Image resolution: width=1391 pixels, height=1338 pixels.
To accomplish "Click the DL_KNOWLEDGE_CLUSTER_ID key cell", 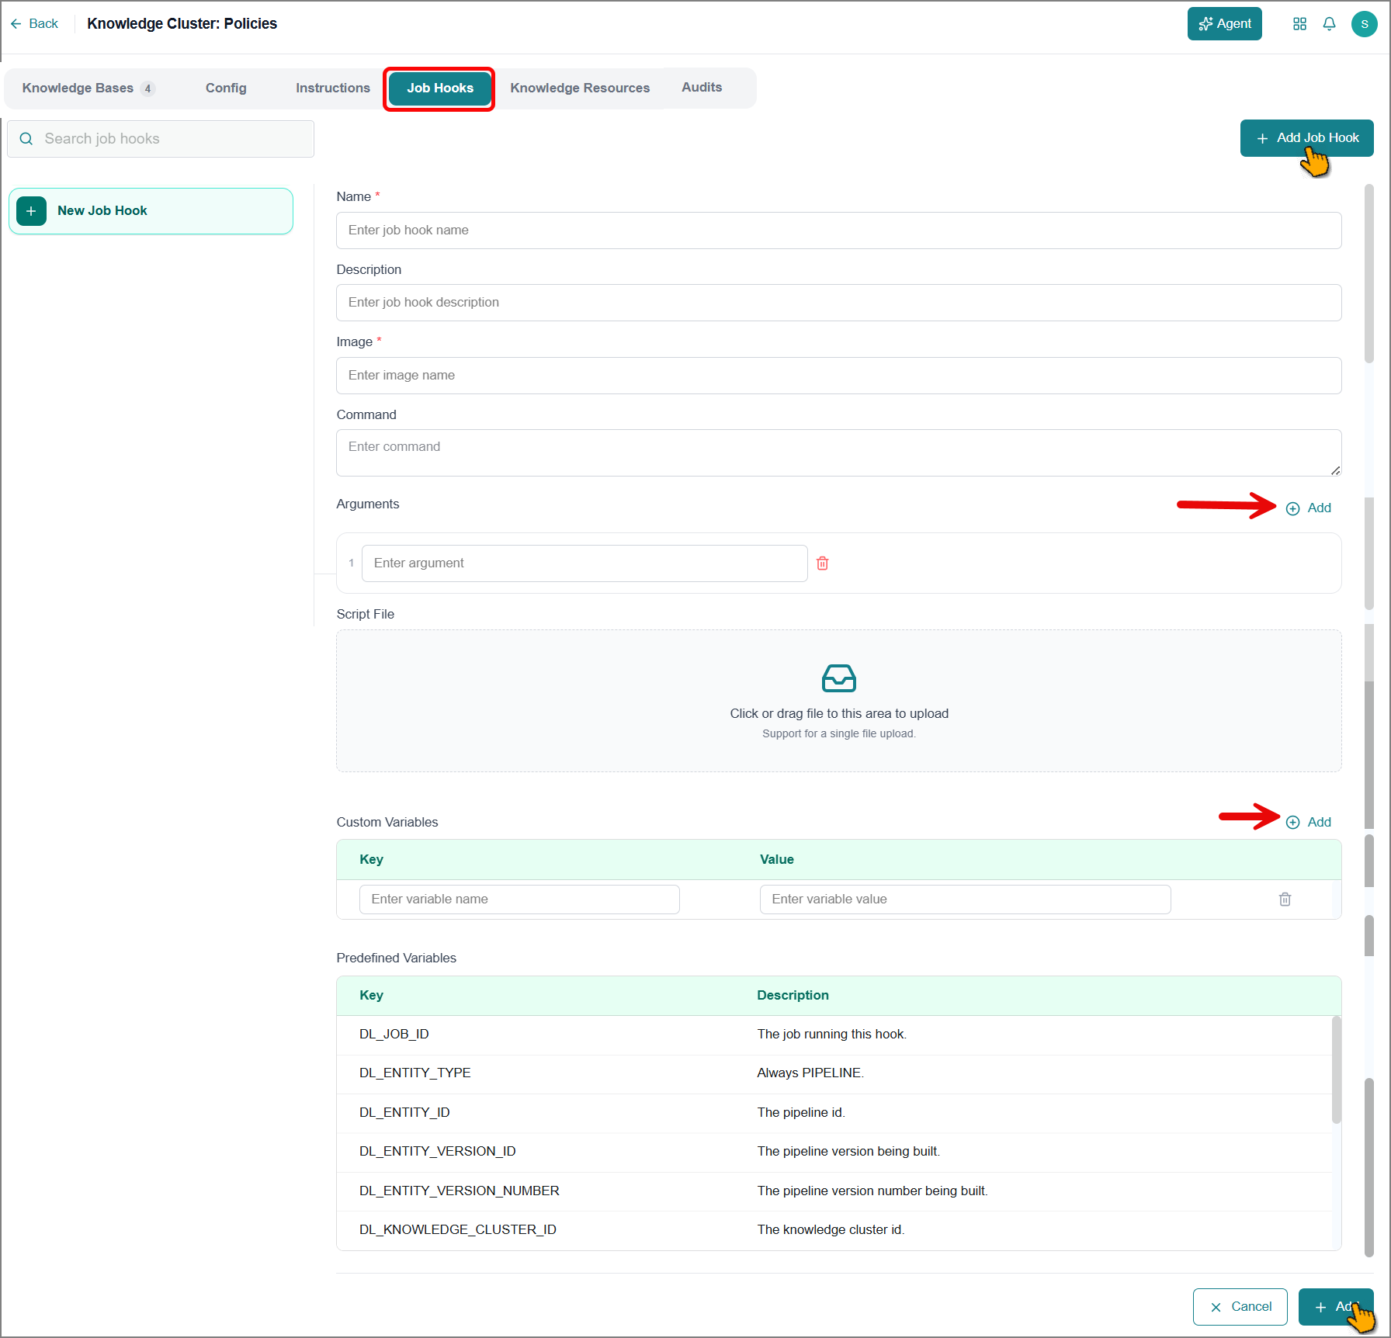I will coord(457,1230).
